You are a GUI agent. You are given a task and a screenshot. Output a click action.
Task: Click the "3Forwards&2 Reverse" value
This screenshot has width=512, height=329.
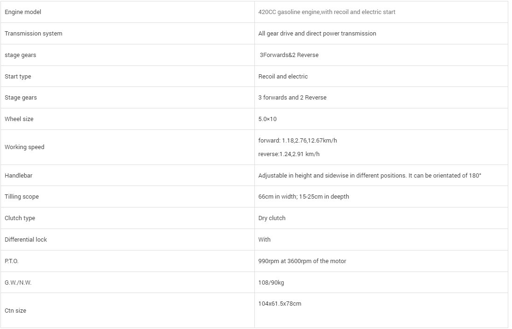(289, 55)
